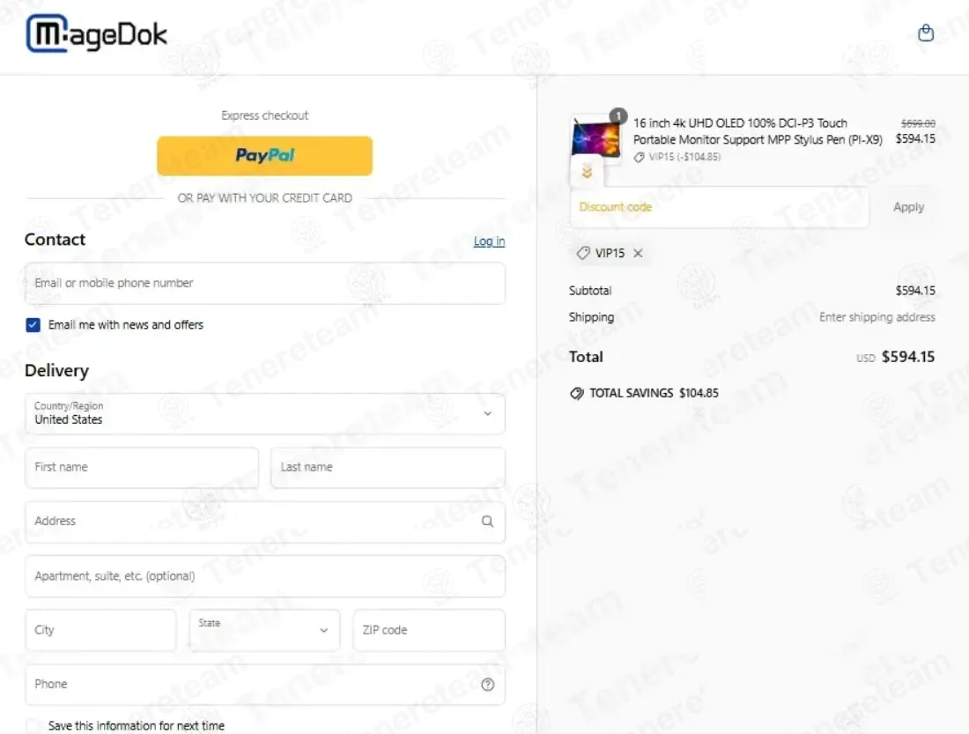Screen dimensions: 969x734
Task: Check Save this information for next time
Action: 33,725
